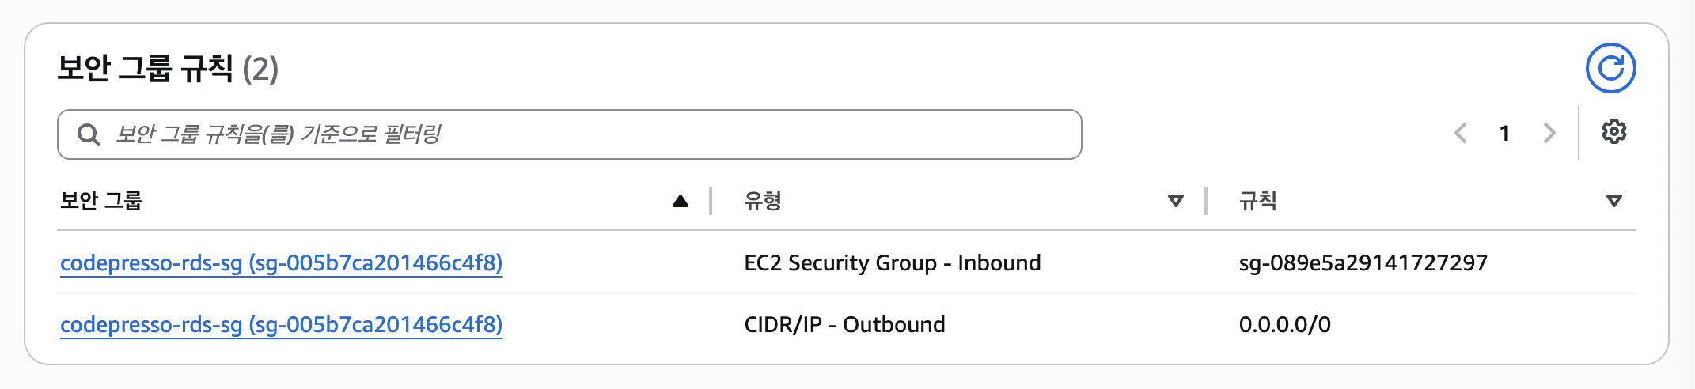The height and width of the screenshot is (389, 1695).
Task: Open codepresso-rds-sg link in the Outbound row
Action: 282,325
